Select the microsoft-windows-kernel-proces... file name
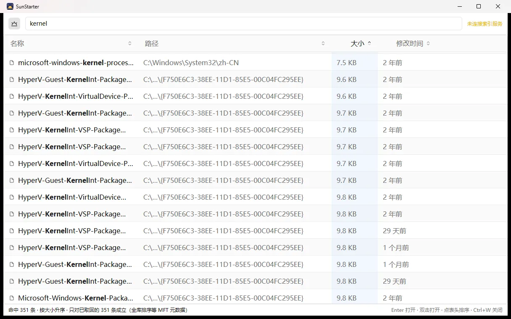Screen dimensions: 511x319 pyautogui.click(x=76, y=63)
